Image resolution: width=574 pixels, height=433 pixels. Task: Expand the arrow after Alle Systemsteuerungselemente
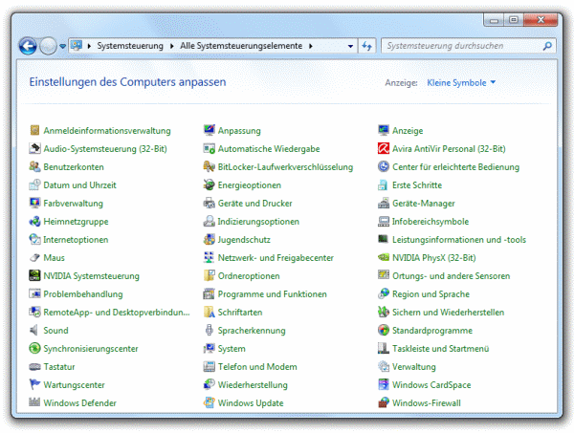tap(310, 46)
